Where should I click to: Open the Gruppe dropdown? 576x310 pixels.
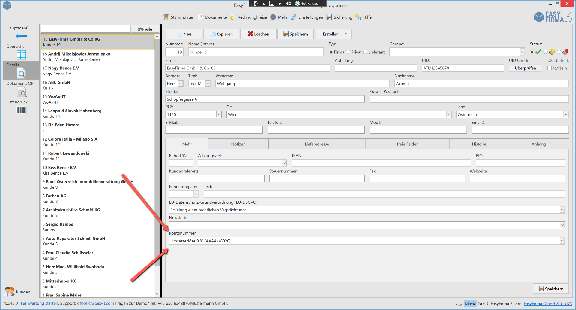click(x=522, y=52)
